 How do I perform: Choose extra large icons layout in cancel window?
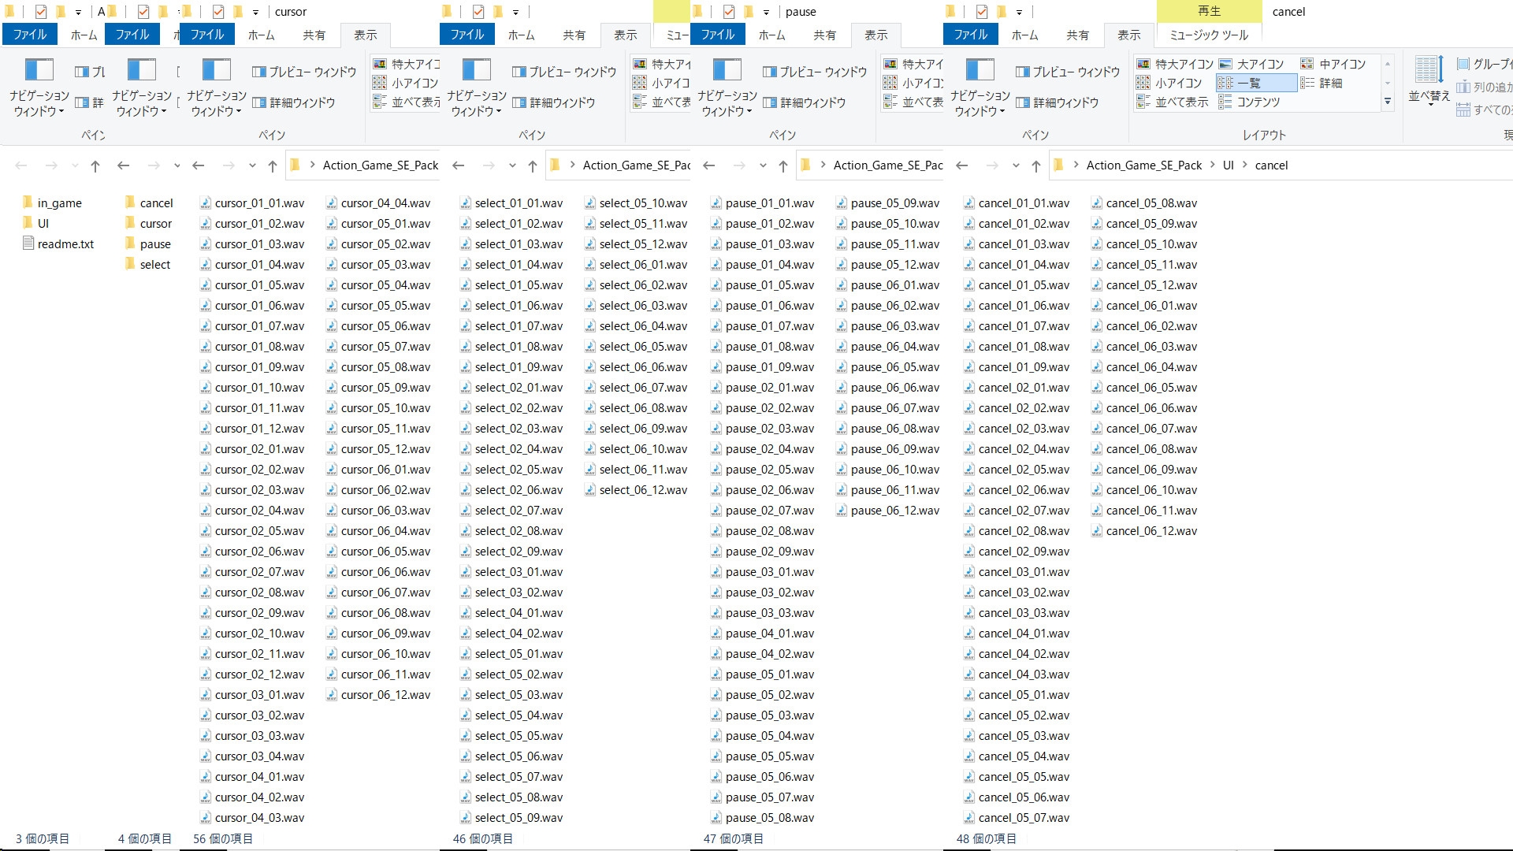tap(1175, 64)
